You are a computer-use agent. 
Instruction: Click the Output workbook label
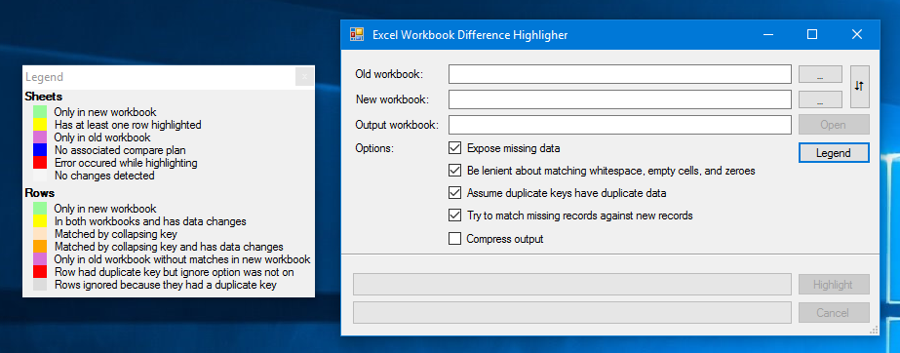(x=397, y=125)
